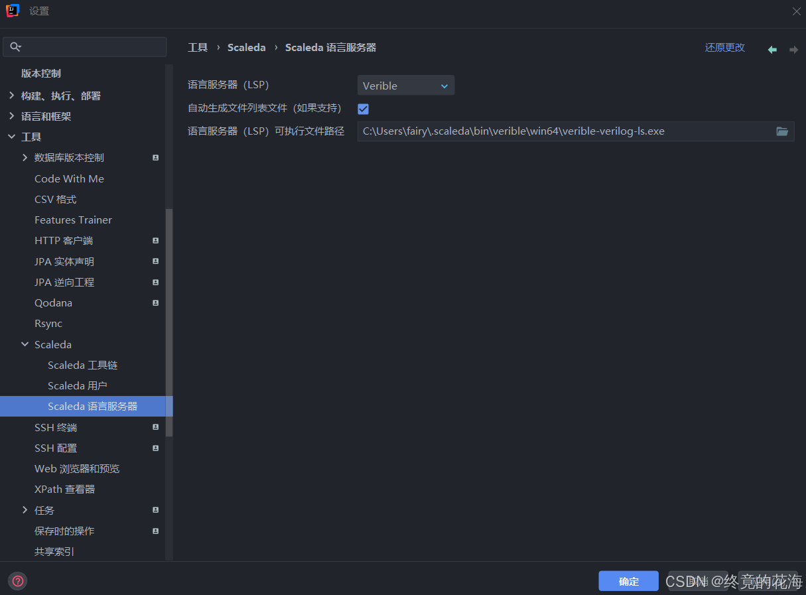The width and height of the screenshot is (806, 595).
Task: Click project-level marker beside JPA 逆向工程
Action: (x=155, y=282)
